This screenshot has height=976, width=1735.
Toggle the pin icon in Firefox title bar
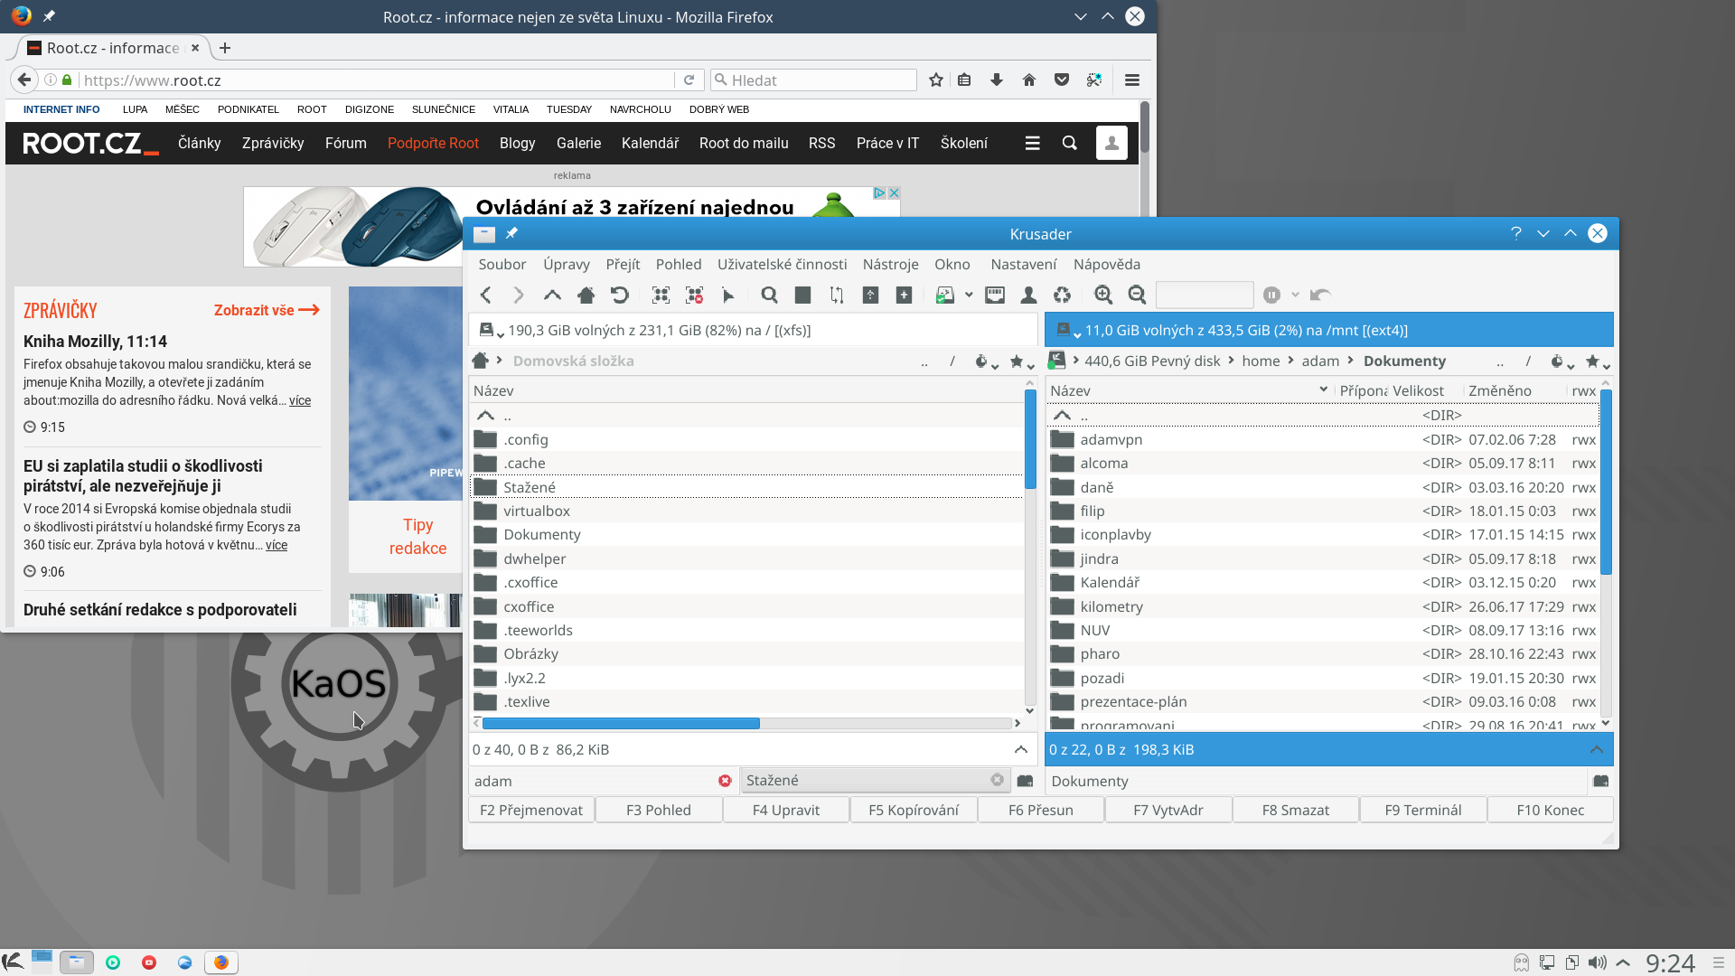(49, 17)
